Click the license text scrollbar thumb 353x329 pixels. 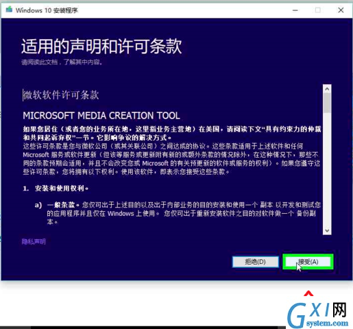click(x=327, y=103)
